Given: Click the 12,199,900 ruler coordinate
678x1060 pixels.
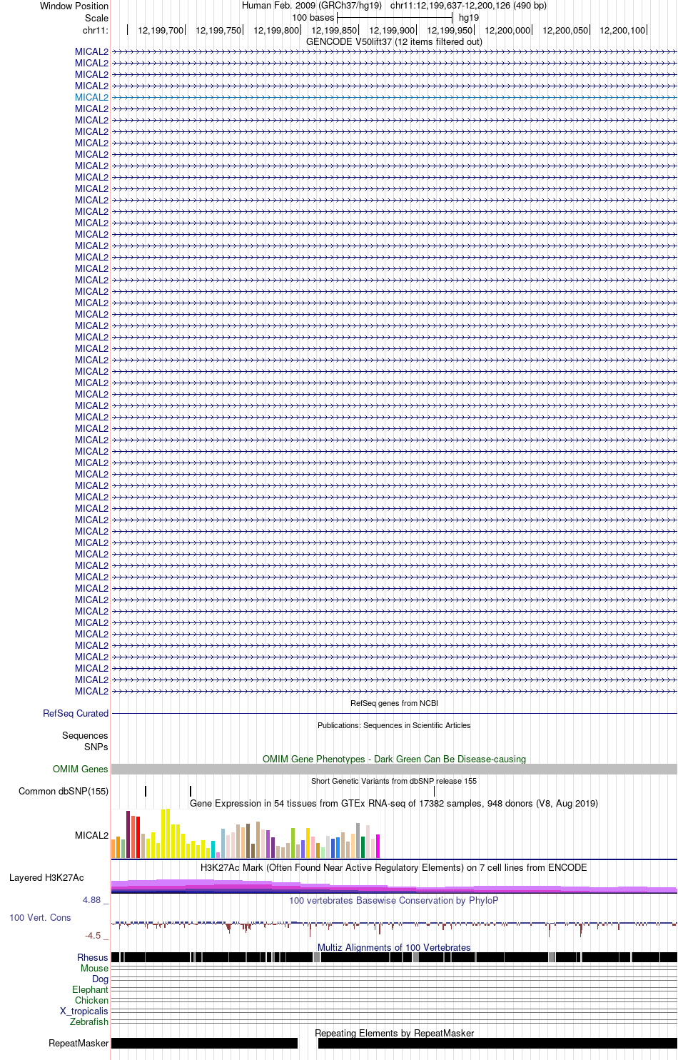Looking at the screenshot, I should click(392, 30).
